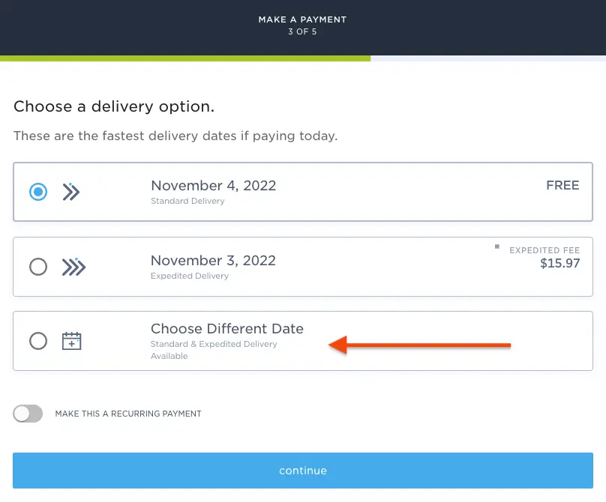Click the calendar plus icon
This screenshot has height=502, width=606.
(71, 341)
